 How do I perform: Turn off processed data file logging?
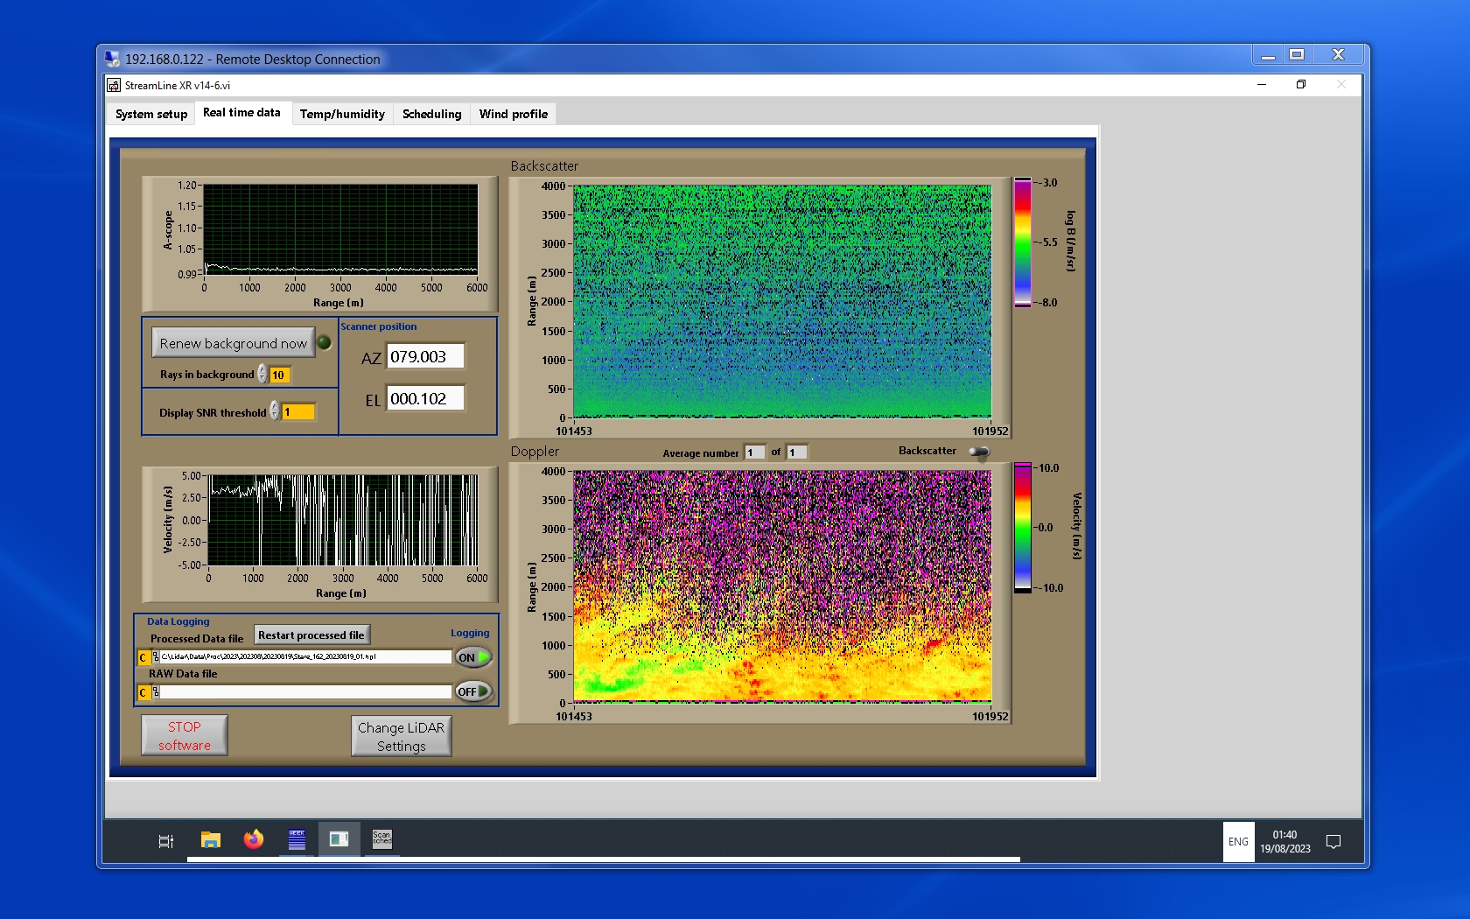click(x=473, y=657)
